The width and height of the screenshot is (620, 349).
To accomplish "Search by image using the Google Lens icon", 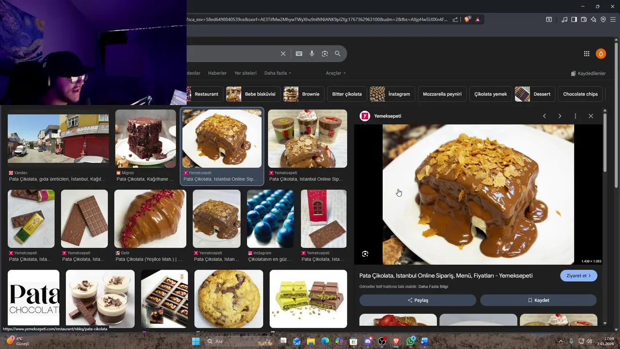I will (x=325, y=54).
